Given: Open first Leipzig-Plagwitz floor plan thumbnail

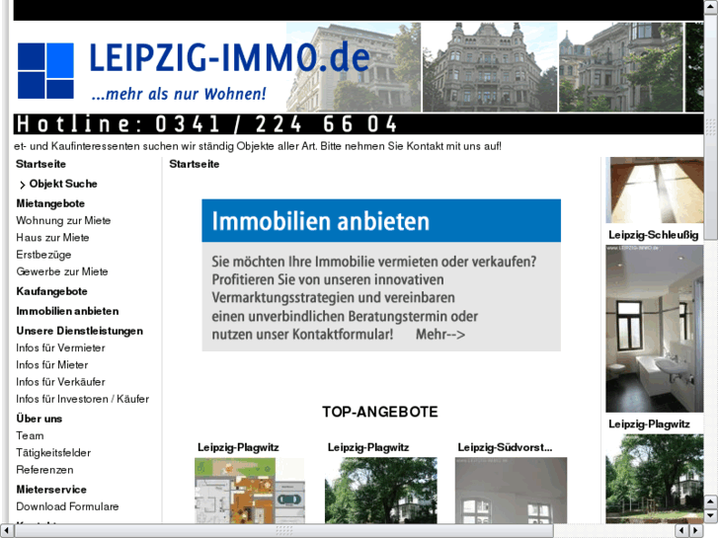Looking at the screenshot, I should click(250, 491).
